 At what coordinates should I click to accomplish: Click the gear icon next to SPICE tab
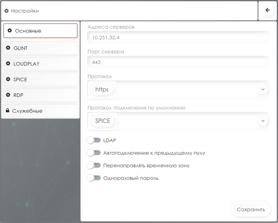coord(8,79)
